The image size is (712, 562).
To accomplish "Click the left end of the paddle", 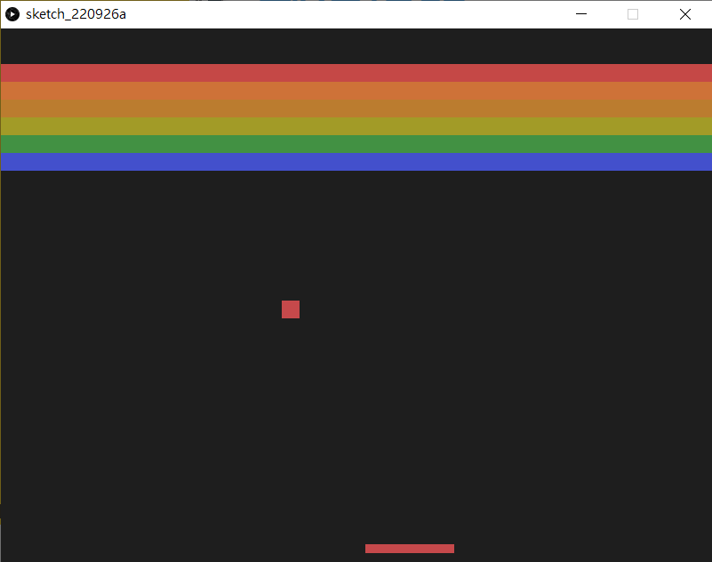I will (370, 549).
